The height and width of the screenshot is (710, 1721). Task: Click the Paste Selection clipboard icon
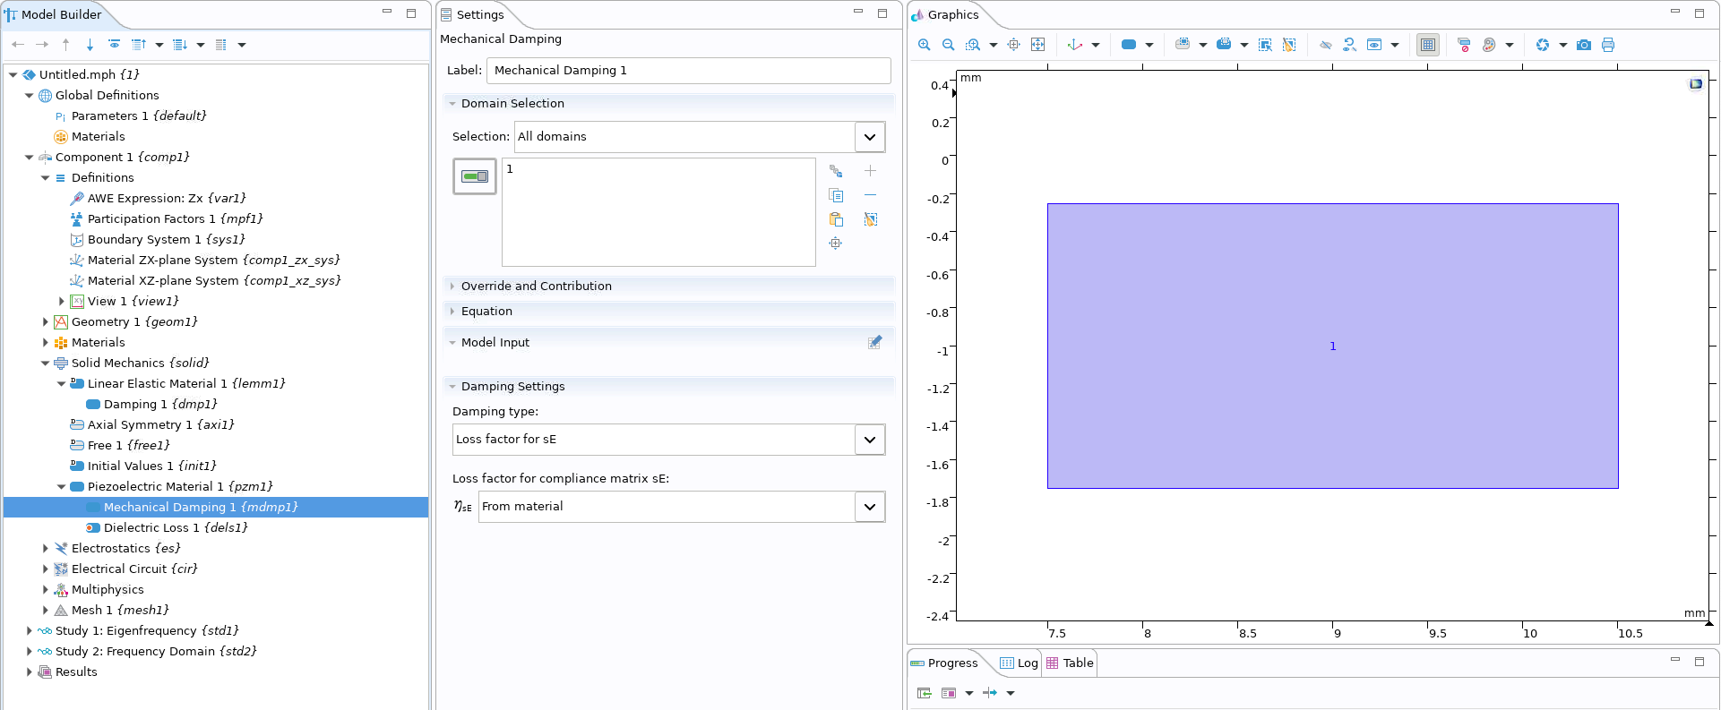coord(836,219)
